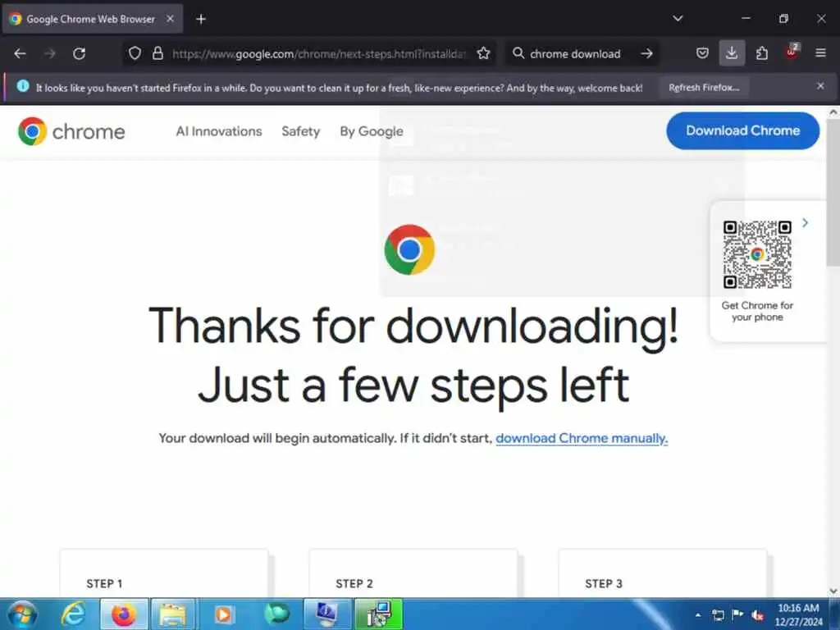The image size is (840, 630).
Task: Open the Windows Start menu
Action: tap(22, 614)
